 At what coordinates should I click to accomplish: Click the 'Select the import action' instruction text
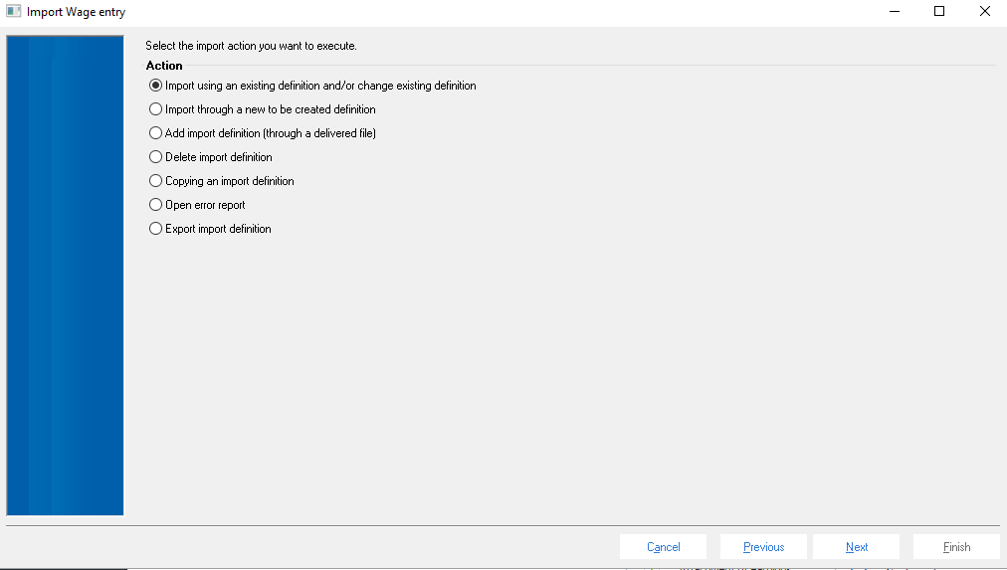(251, 46)
